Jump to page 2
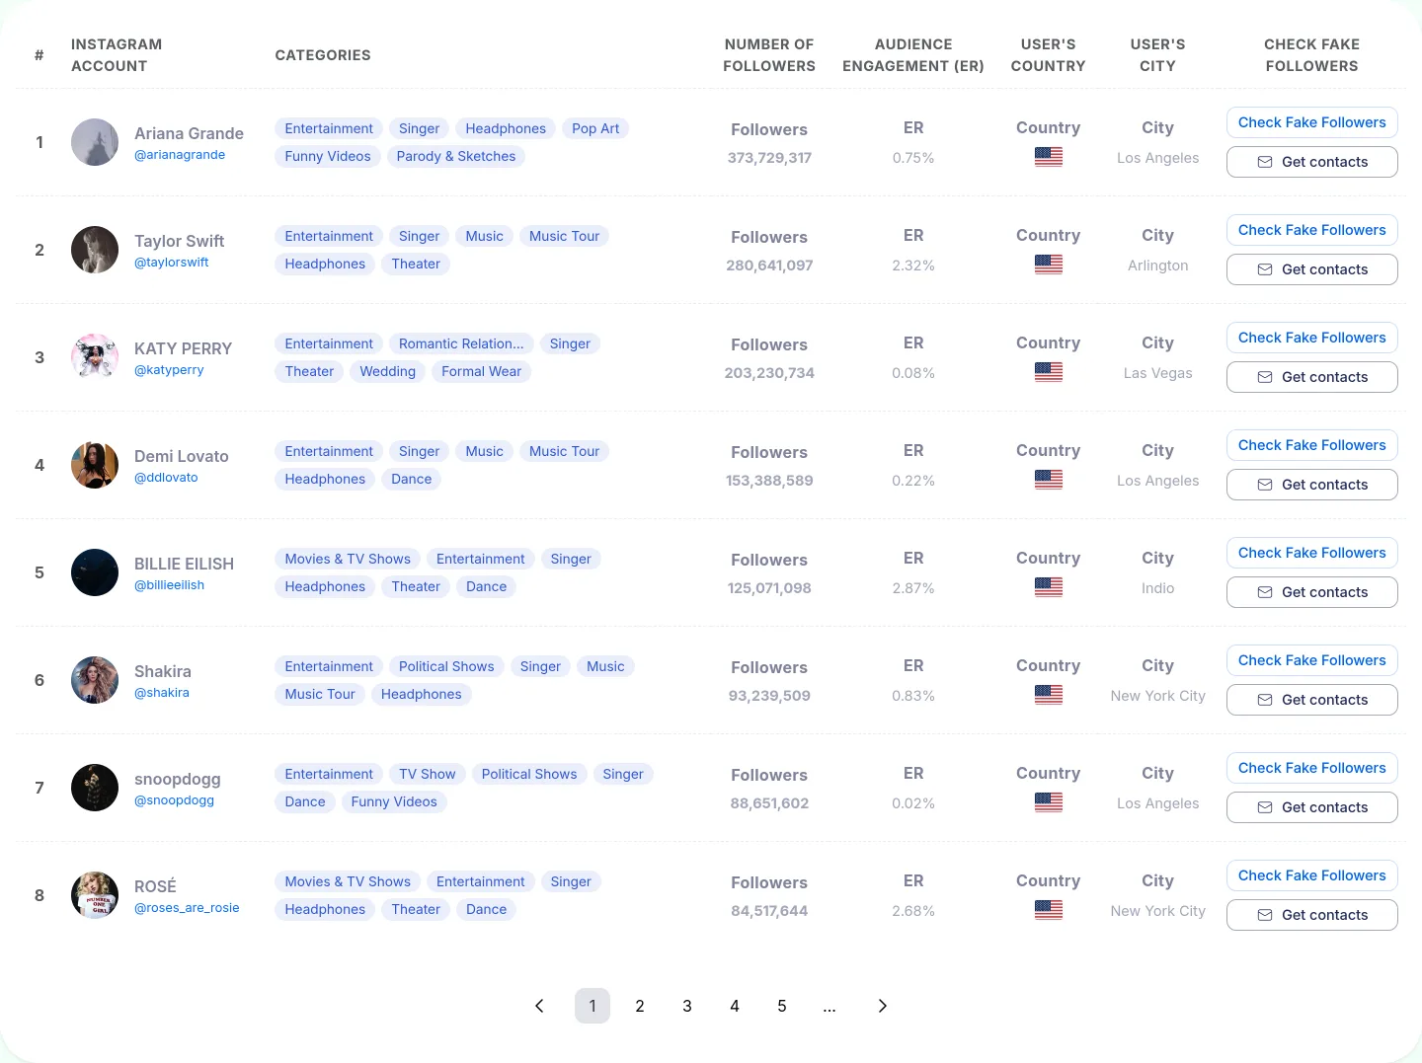 [640, 1006]
